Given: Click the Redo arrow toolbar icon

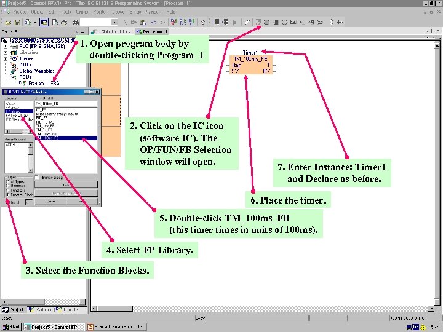Looking at the screenshot, I should coord(162,22).
